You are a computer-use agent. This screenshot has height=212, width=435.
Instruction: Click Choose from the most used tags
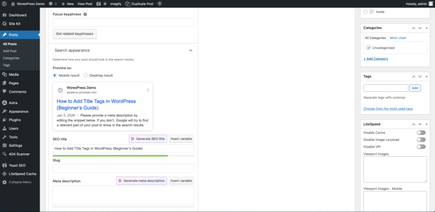click(x=388, y=108)
